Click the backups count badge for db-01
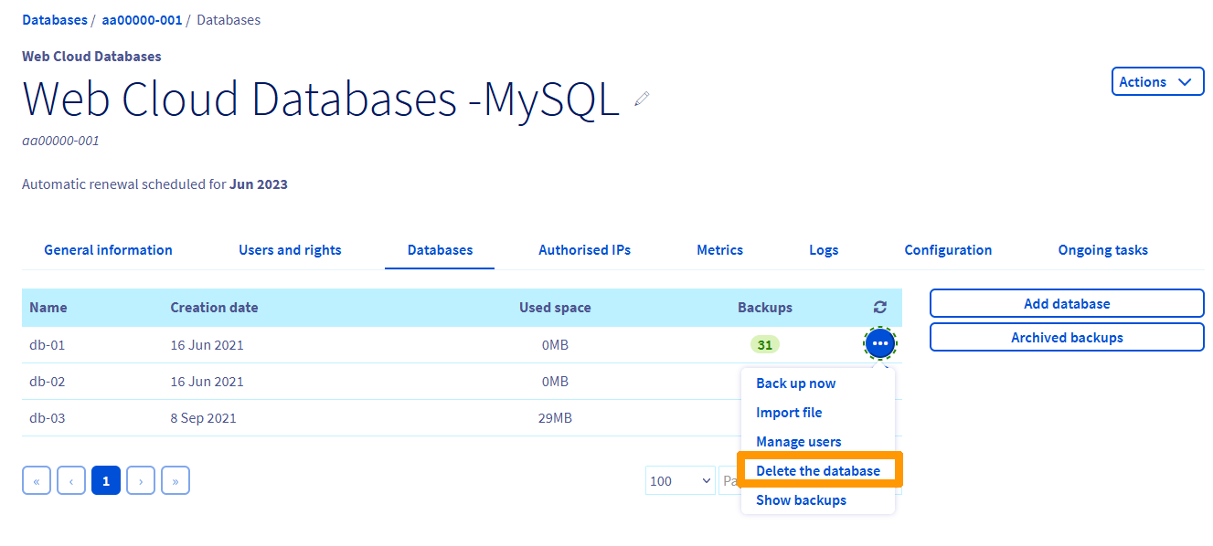Viewport: 1213px width, 546px height. click(x=765, y=344)
